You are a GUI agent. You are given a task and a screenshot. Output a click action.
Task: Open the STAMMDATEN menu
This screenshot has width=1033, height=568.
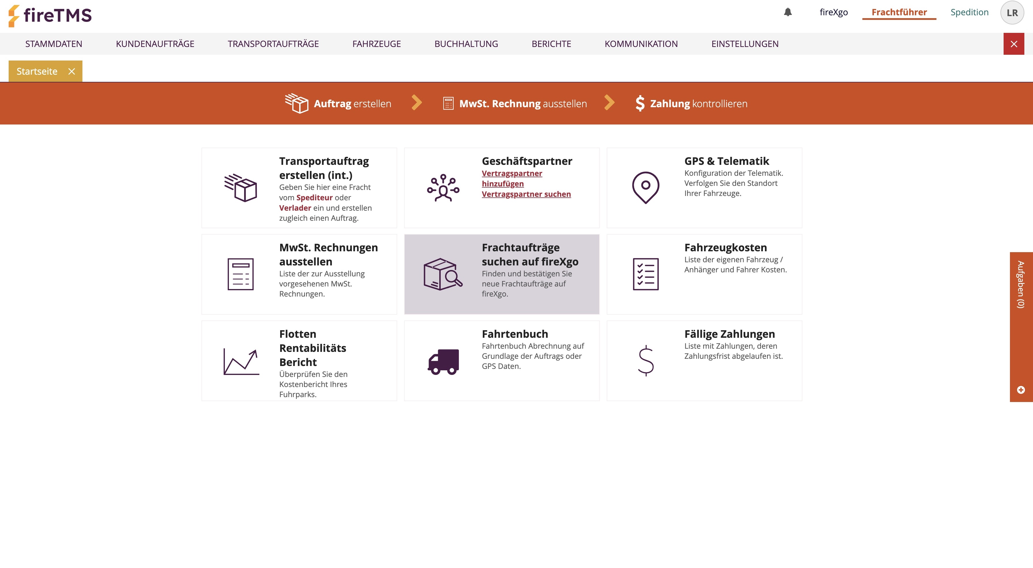click(54, 44)
